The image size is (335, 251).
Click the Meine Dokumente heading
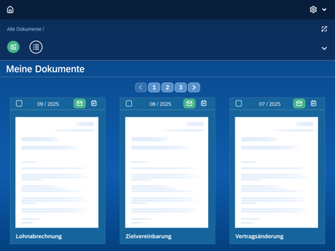point(45,69)
